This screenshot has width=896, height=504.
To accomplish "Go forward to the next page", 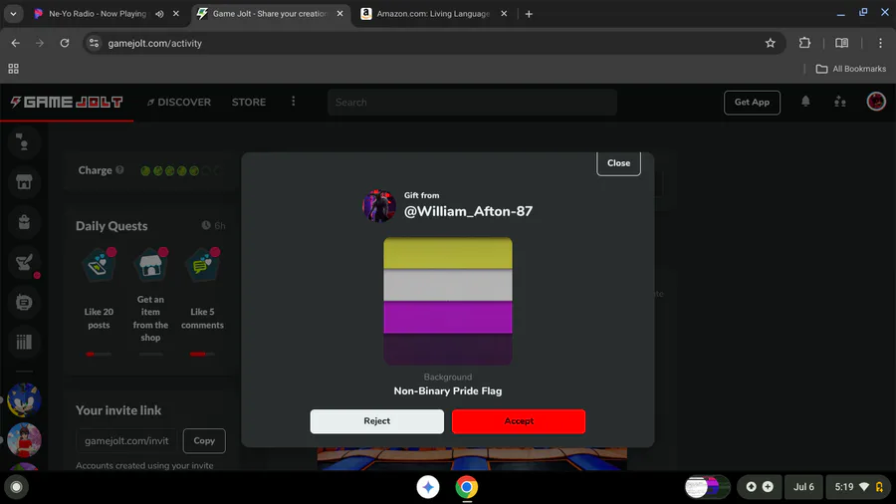I will [40, 43].
